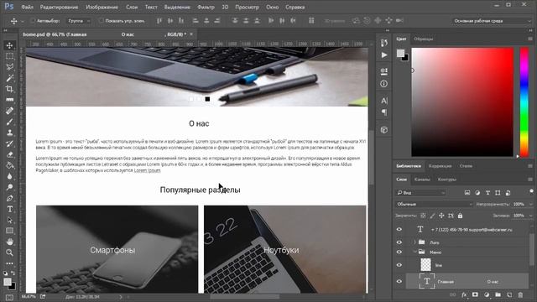The width and height of the screenshot is (537, 302).
Task: Click the Ноутбуки category image
Action: (285, 249)
